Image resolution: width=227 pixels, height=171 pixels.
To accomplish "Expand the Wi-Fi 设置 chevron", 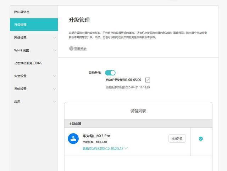I will pos(55,50).
